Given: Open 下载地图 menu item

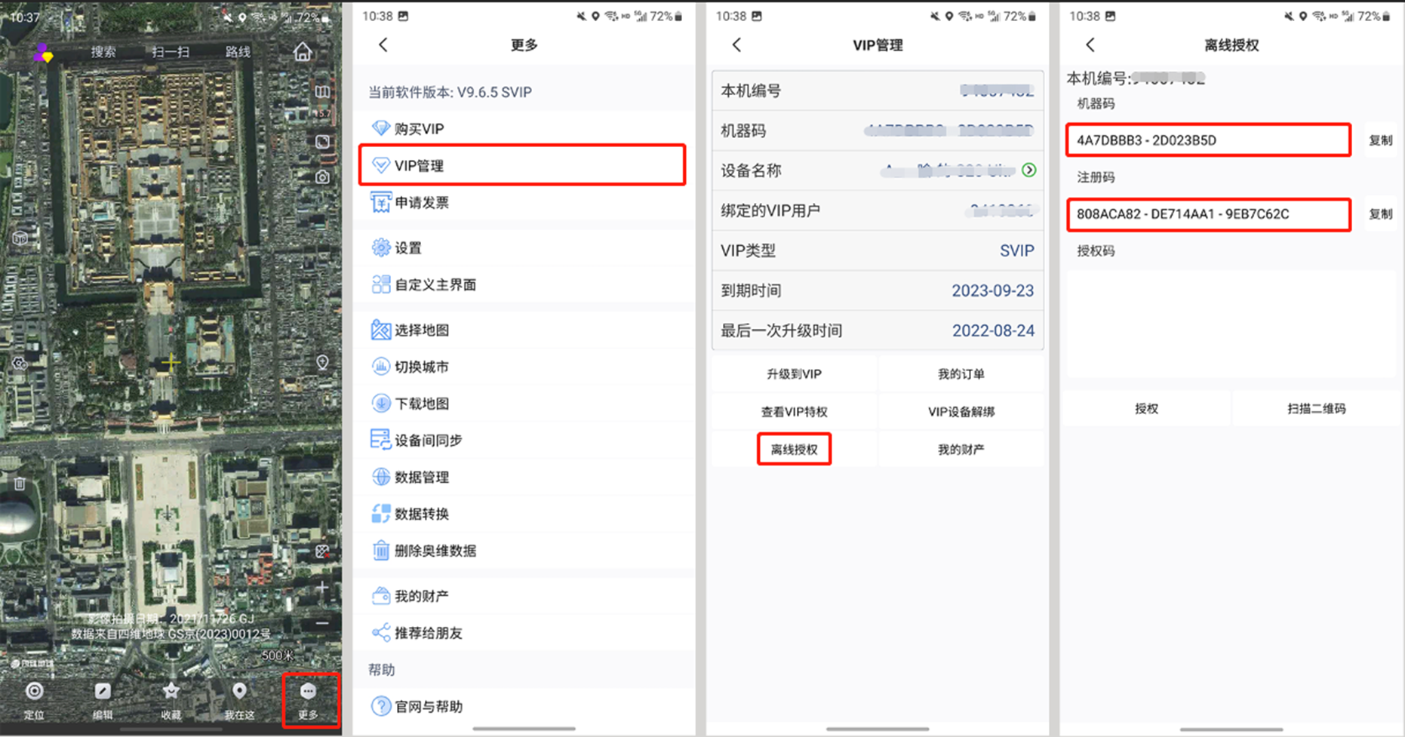Looking at the screenshot, I should pyautogui.click(x=524, y=404).
